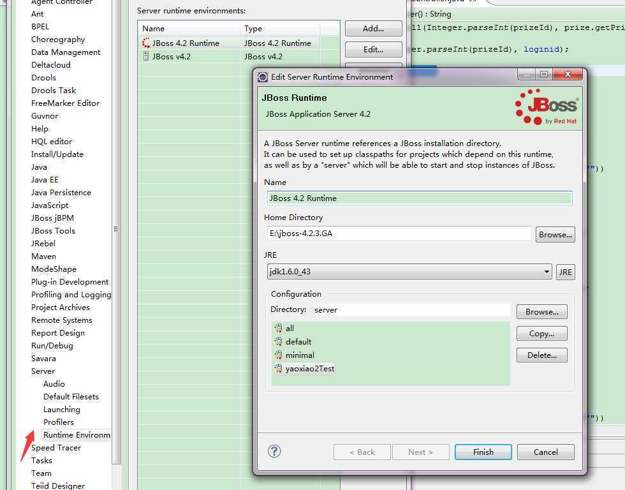The height and width of the screenshot is (490, 625).
Task: Open HQL editor preferences
Action: pos(52,141)
